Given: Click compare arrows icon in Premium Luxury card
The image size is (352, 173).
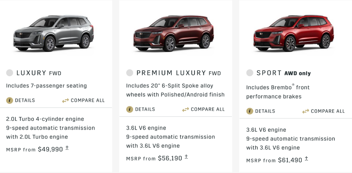Looking at the screenshot, I should (x=186, y=109).
